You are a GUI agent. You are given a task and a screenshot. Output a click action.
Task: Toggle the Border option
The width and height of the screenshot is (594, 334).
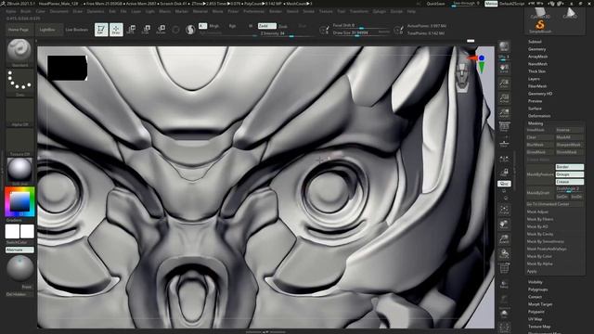[569, 167]
